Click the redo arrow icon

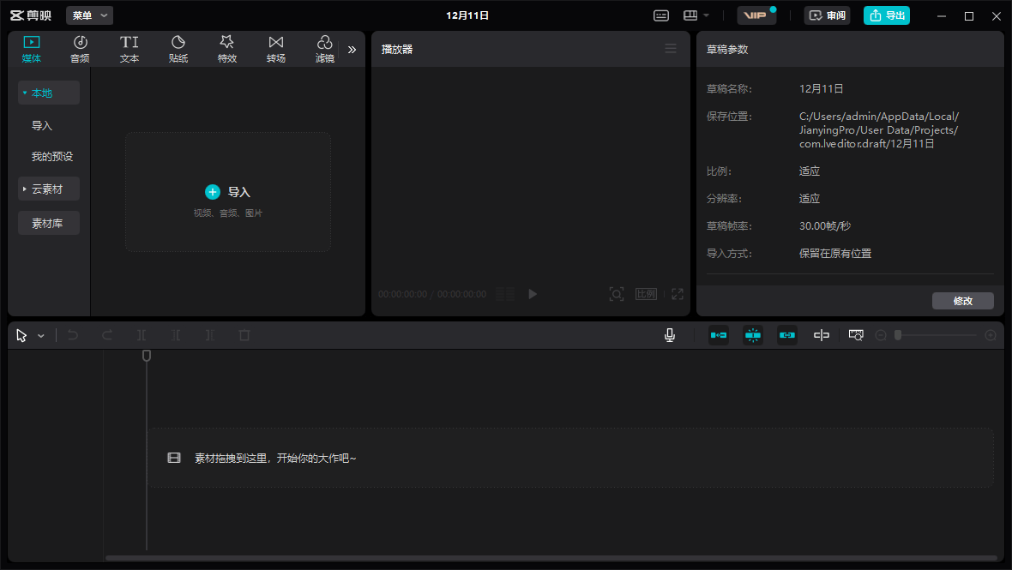coord(107,335)
